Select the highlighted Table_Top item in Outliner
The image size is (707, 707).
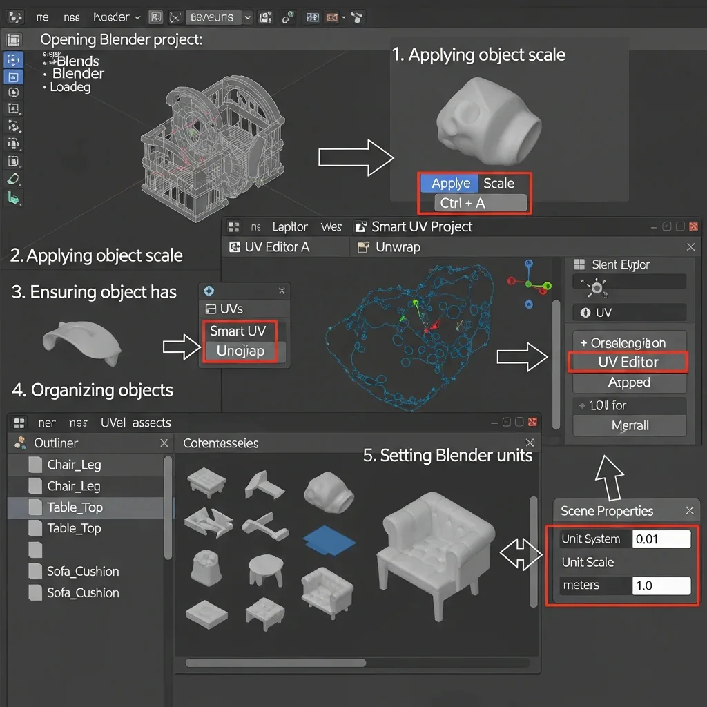pyautogui.click(x=75, y=507)
